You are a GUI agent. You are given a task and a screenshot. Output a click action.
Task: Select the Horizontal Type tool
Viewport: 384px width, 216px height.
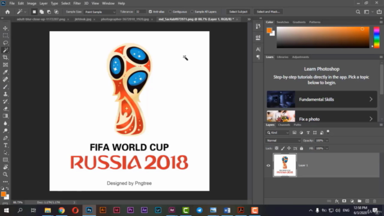tap(5, 145)
